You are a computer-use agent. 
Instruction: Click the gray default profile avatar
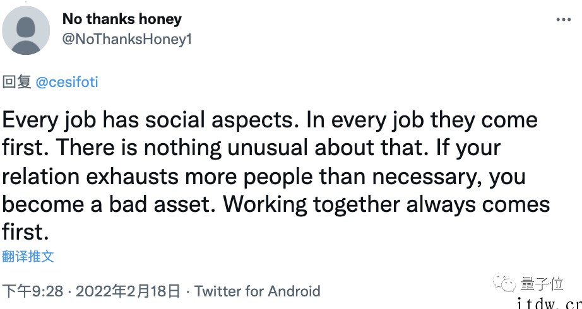[x=26, y=30]
